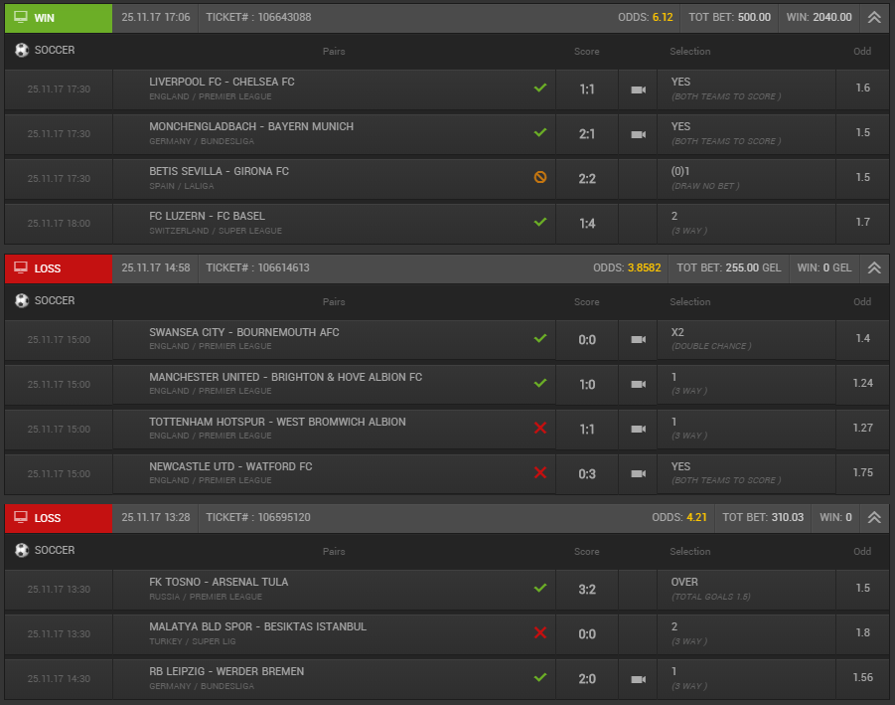The image size is (895, 705).
Task: Click the green check for FC Luzern - FC Basel
Action: point(540,222)
